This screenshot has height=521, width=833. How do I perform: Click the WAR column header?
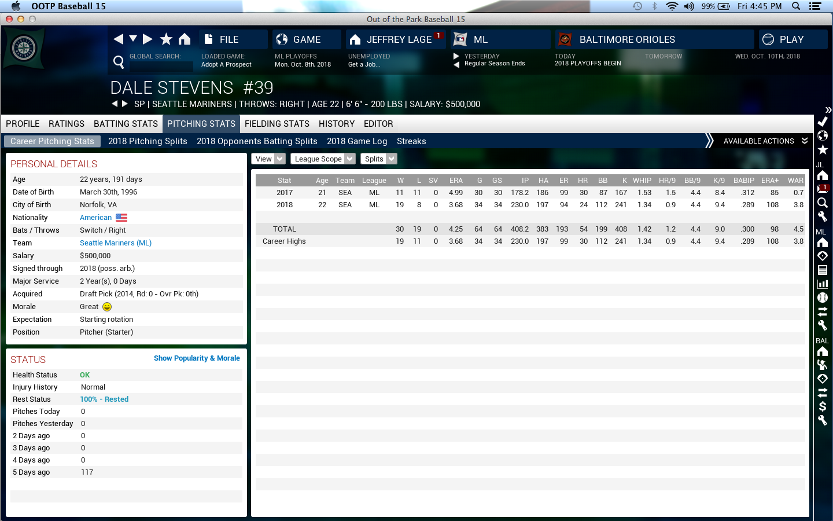click(795, 181)
